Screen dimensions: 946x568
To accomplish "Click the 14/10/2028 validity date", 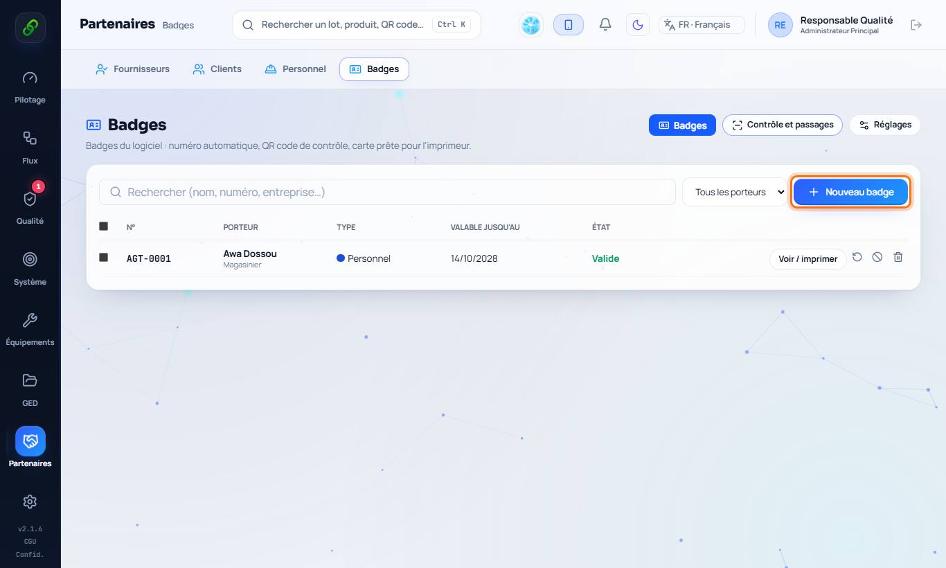I will [474, 258].
